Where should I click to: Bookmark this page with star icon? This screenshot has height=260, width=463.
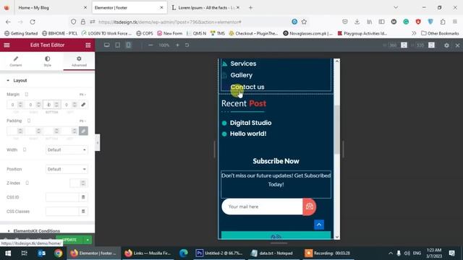304,22
